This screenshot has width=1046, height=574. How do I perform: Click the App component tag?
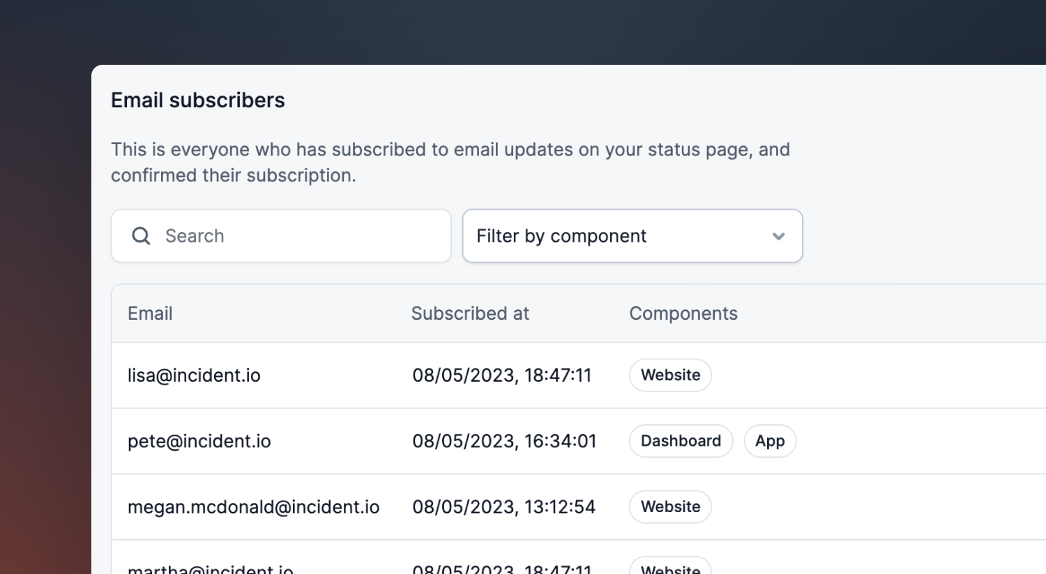click(x=770, y=441)
